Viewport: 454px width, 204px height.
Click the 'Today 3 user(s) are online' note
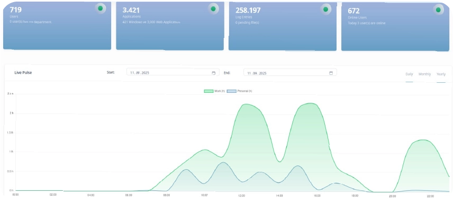click(x=367, y=23)
